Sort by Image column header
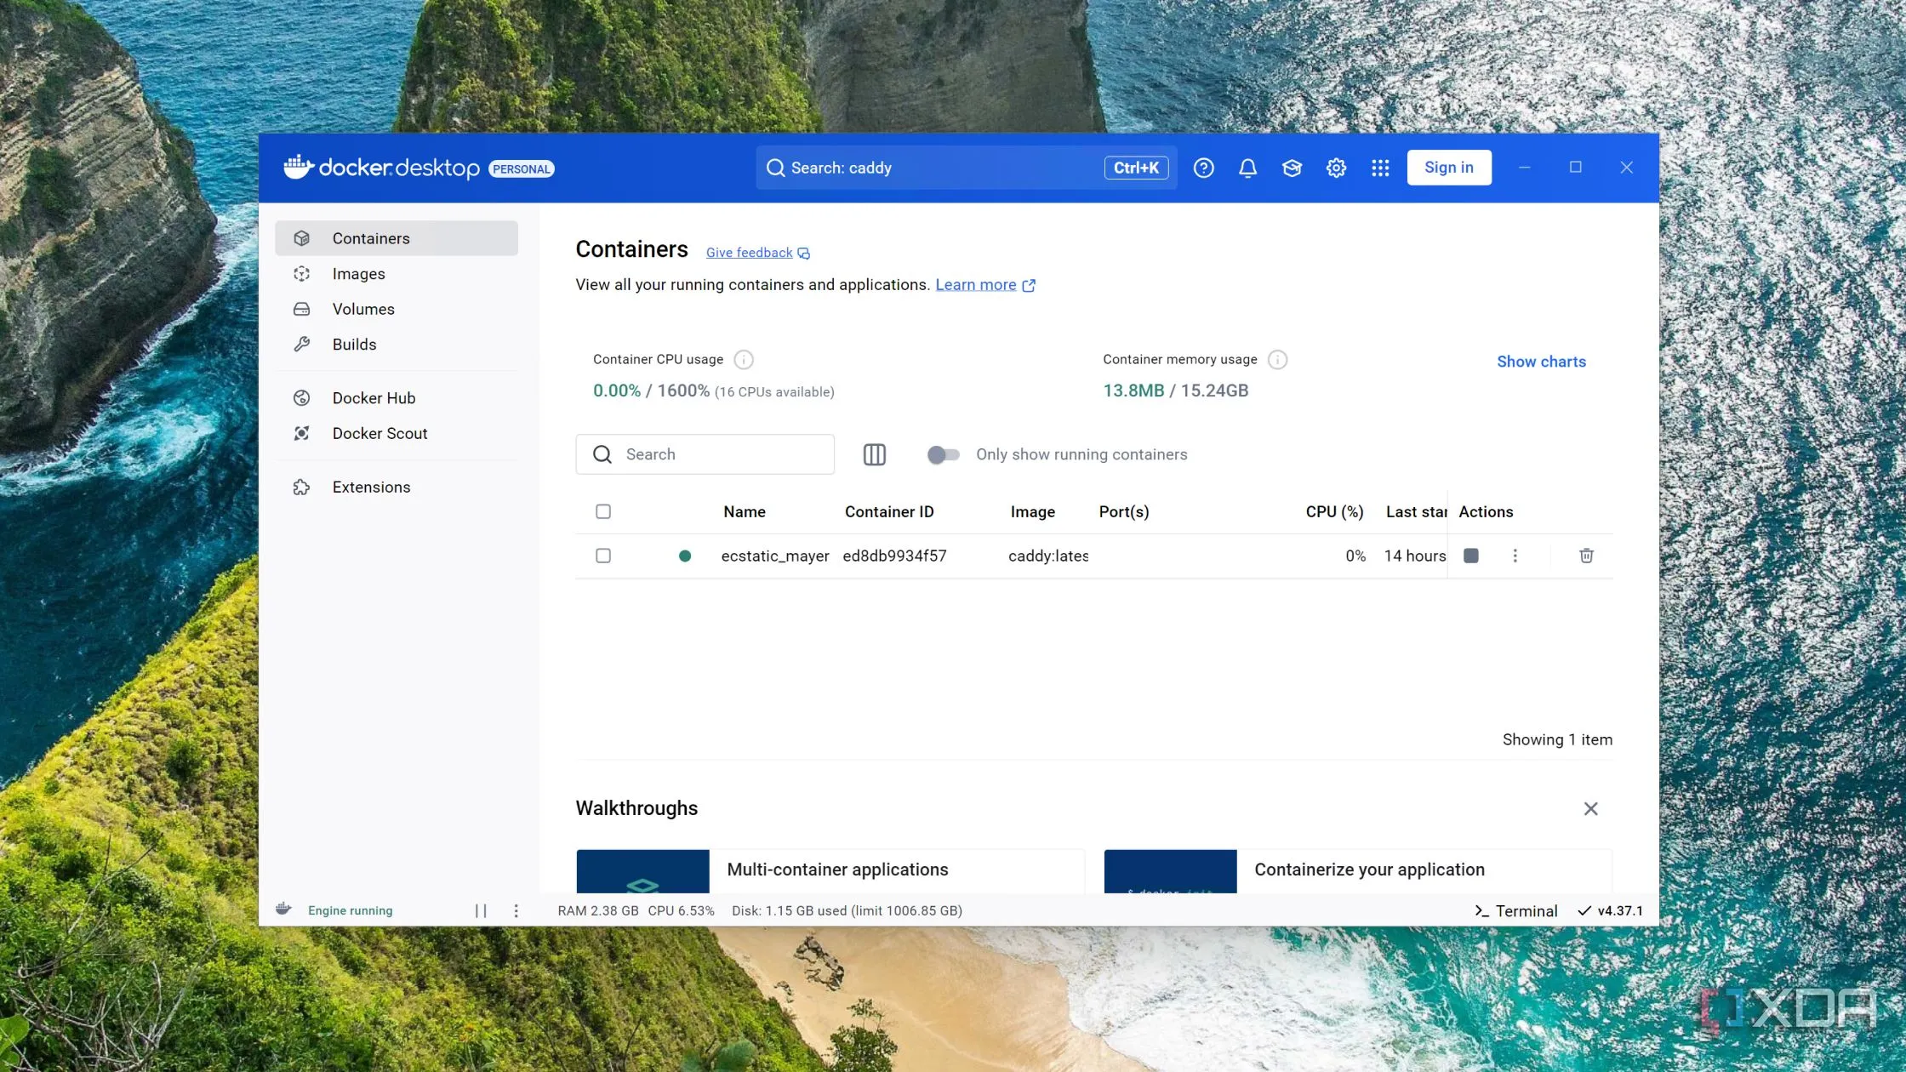The height and width of the screenshot is (1072, 1906). (x=1032, y=511)
